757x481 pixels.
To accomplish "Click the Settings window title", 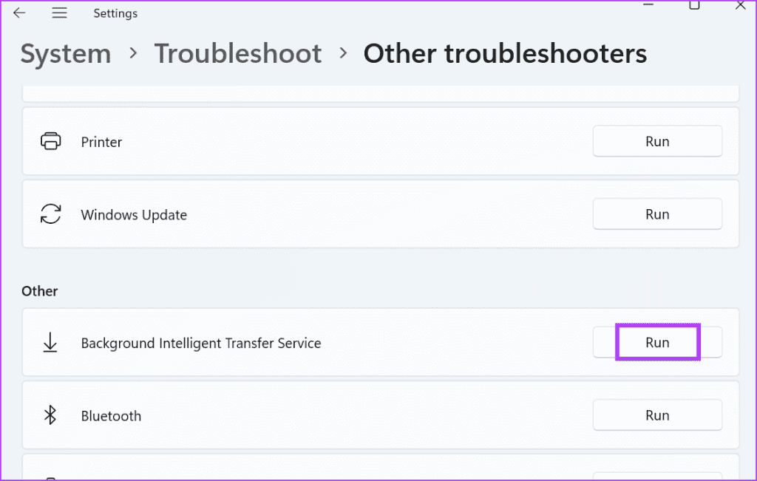I will point(115,13).
